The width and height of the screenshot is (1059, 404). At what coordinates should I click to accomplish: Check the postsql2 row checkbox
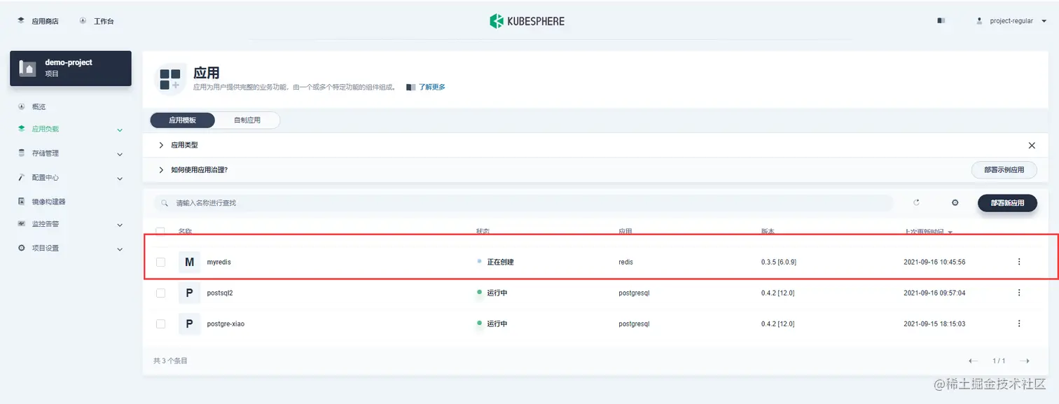[x=160, y=293]
